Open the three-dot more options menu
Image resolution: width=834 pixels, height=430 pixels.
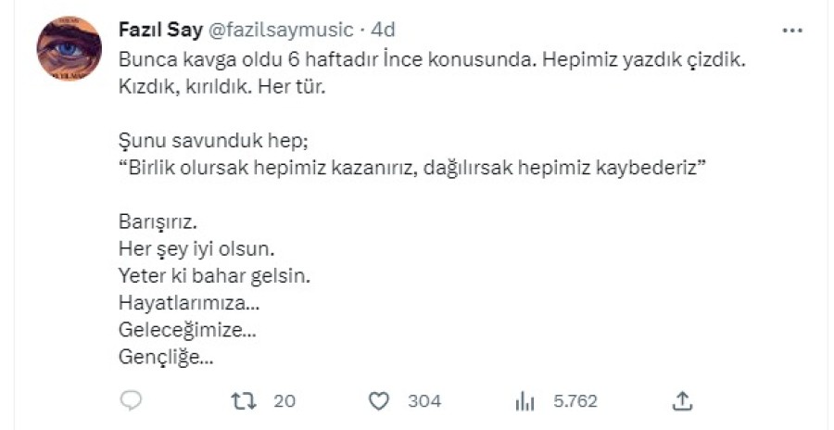(x=792, y=31)
